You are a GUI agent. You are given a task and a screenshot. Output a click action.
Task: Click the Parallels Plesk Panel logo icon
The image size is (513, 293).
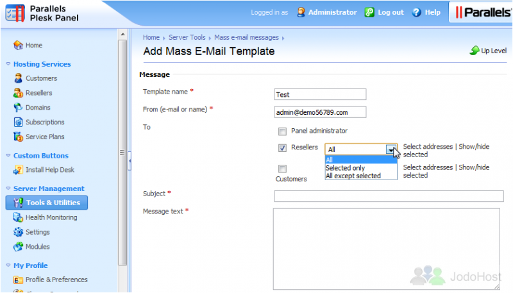point(15,13)
